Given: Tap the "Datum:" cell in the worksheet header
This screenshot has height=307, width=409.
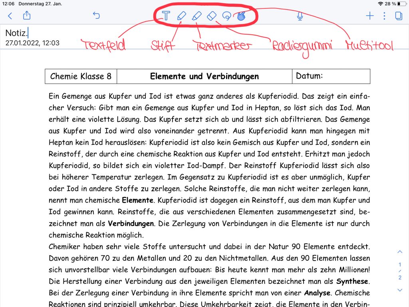Looking at the screenshot, I should tap(331, 76).
